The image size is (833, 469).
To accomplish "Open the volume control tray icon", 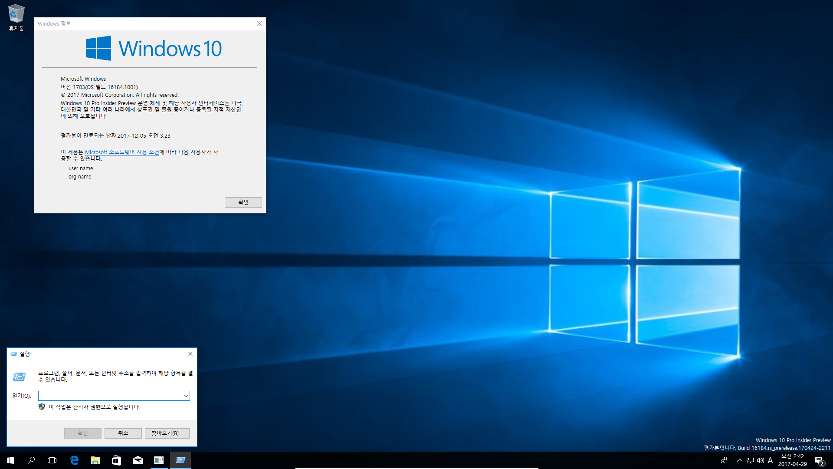I will [x=760, y=460].
